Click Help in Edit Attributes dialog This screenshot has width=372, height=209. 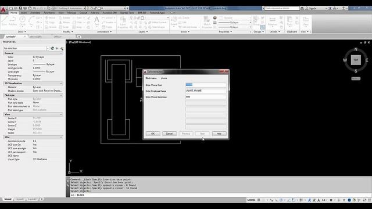219,134
